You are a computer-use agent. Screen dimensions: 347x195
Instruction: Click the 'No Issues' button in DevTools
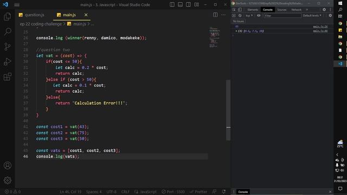tap(239, 21)
